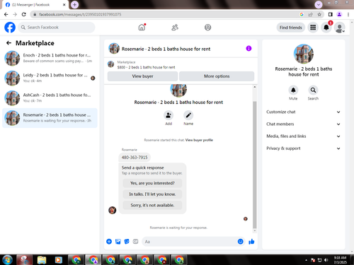Bookmark this page with the star icon
This screenshot has height=265, width=354.
tap(319, 14)
